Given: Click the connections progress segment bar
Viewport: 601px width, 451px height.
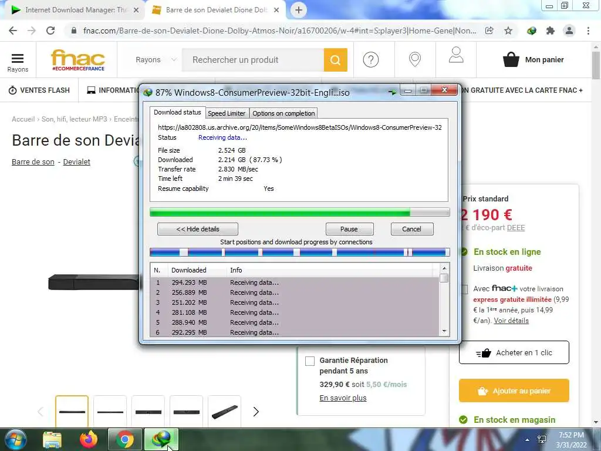Looking at the screenshot, I should (300, 253).
